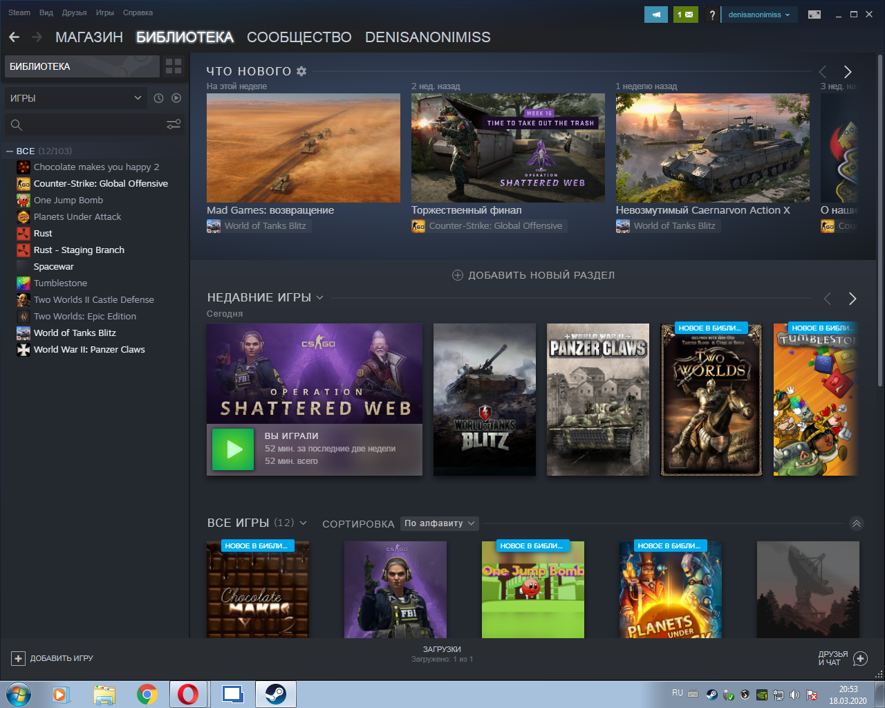Screen dimensions: 885x708
Task: Open World of Tanks Blitz recent game cover
Action: pyautogui.click(x=485, y=400)
